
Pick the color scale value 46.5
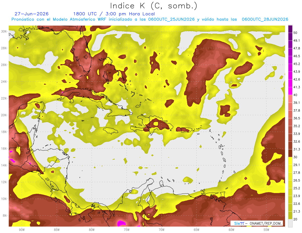297,56
